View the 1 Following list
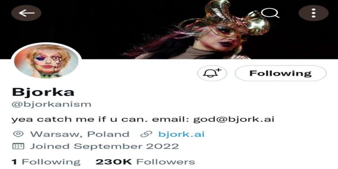The width and height of the screenshot is (338, 169). 46,162
